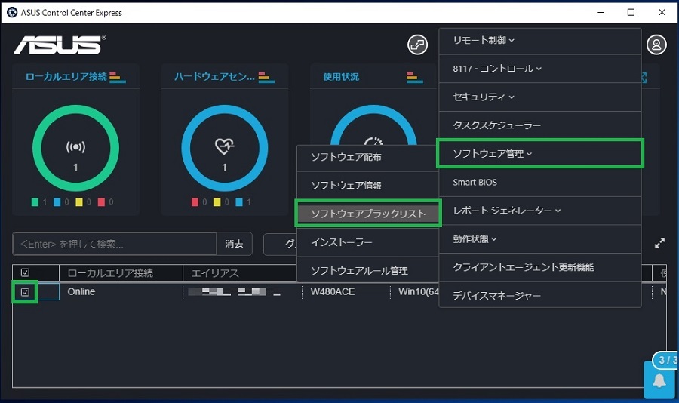Expand the セキュリティ menu
Screen dimensions: 679x403
pyautogui.click(x=540, y=97)
